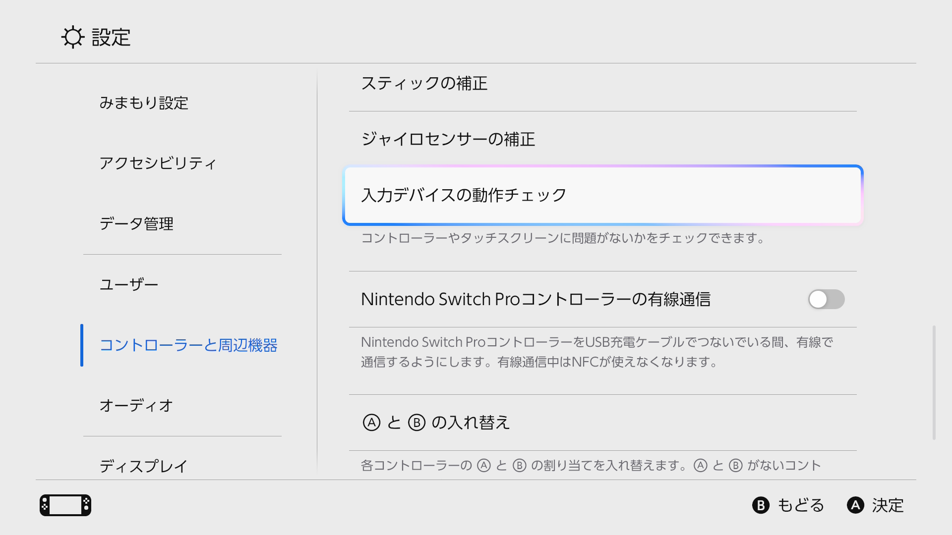The image size is (952, 535).
Task: Click the handheld console icon at bottom left
Action: click(x=65, y=505)
